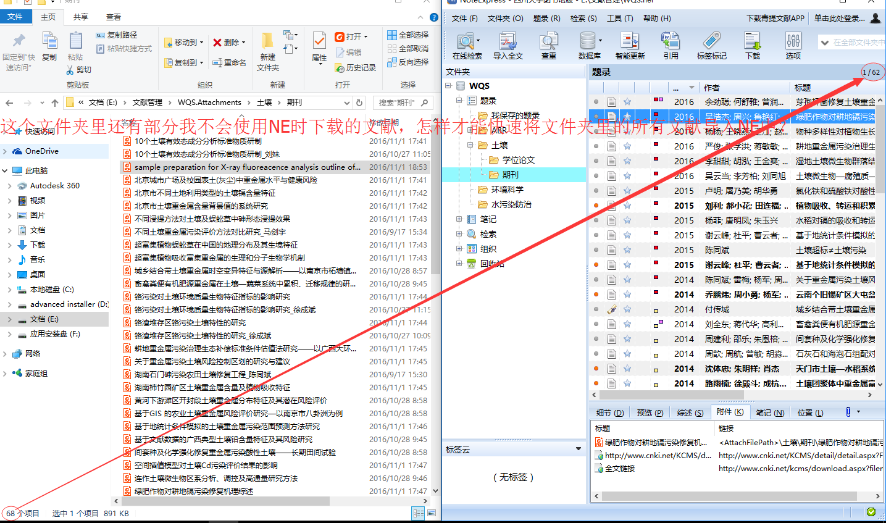Expand OneDrive in Explorer navigation pane
886x523 pixels.
(5, 151)
